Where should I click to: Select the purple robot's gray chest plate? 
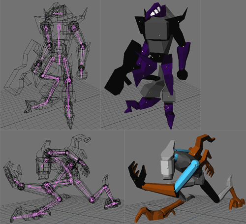coord(156,28)
